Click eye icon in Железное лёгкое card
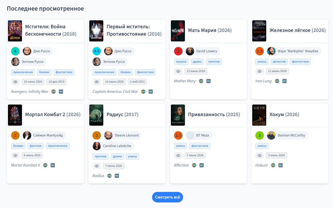 tap(260, 71)
